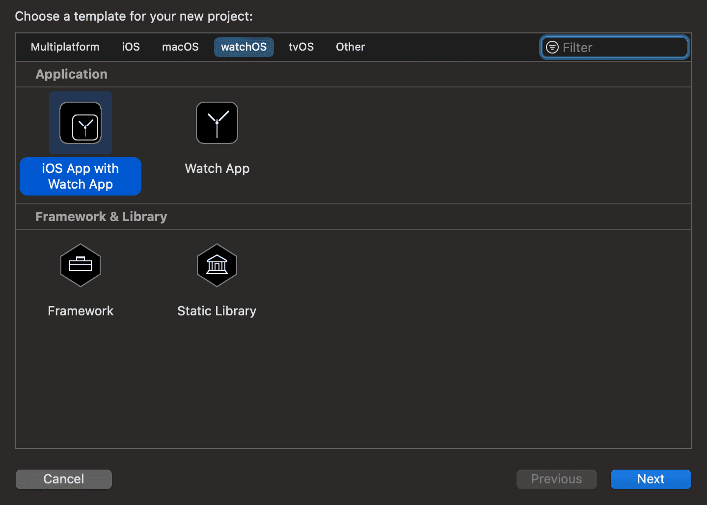Select the watchOS tab
Image resolution: width=707 pixels, height=505 pixels.
[244, 47]
